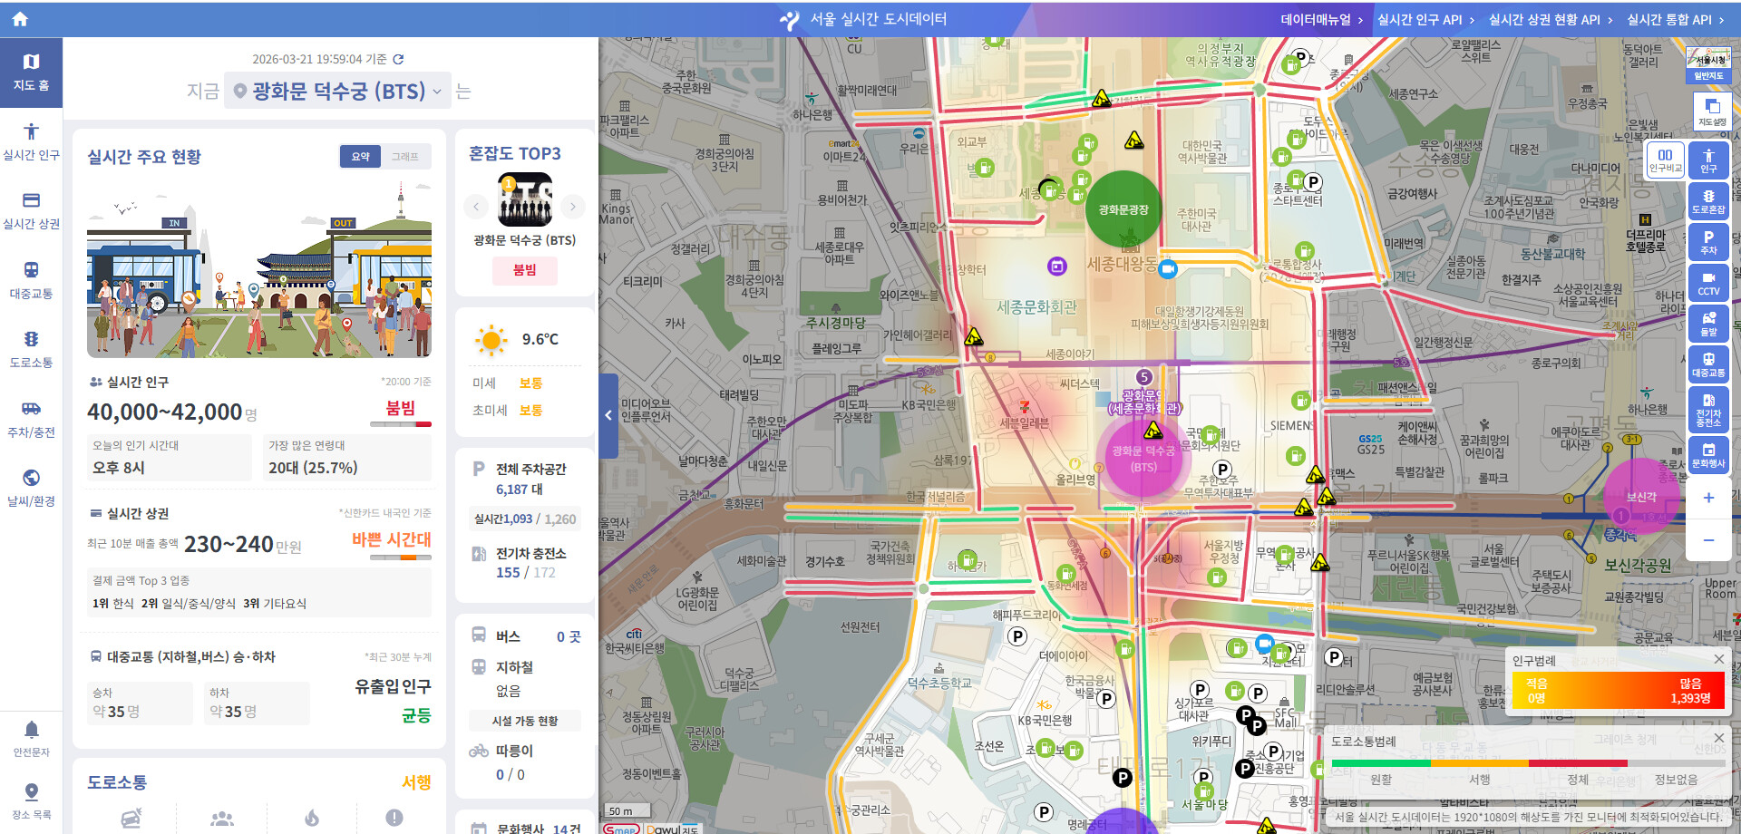Open 도로소통 sidebar section
The height and width of the screenshot is (834, 1741).
point(31,350)
